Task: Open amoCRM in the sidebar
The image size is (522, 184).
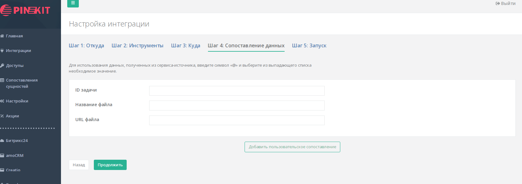Action: [x=14, y=156]
